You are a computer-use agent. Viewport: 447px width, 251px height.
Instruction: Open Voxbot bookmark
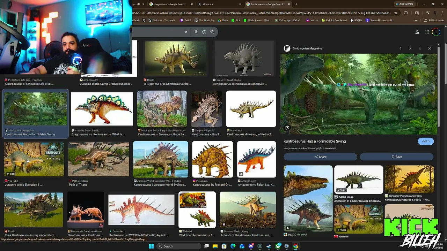pyautogui.click(x=312, y=20)
